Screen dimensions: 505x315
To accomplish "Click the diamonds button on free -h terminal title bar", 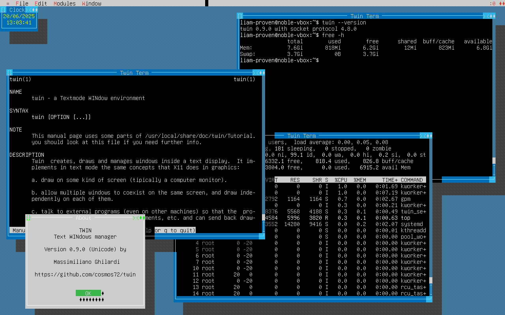I will (492, 16).
